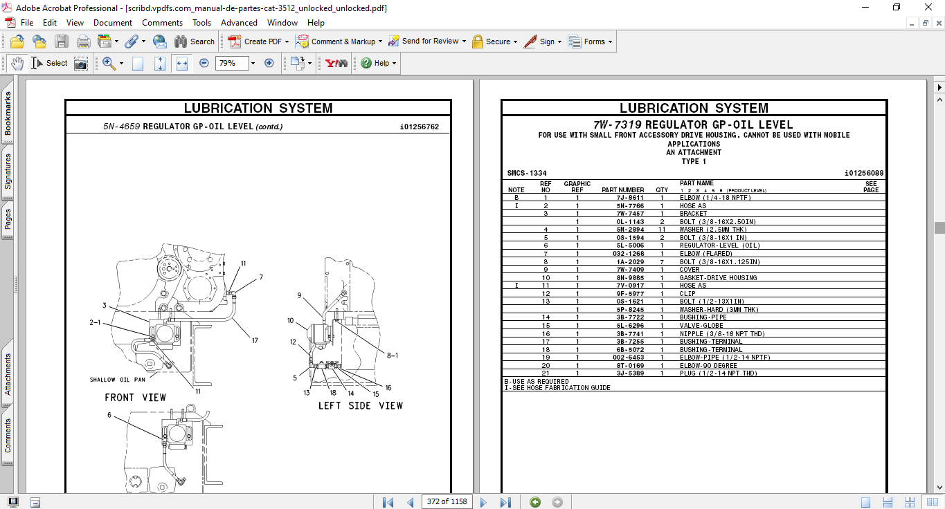The width and height of the screenshot is (945, 509).
Task: Click the vertical scrollbar thumb
Action: pyautogui.click(x=939, y=228)
